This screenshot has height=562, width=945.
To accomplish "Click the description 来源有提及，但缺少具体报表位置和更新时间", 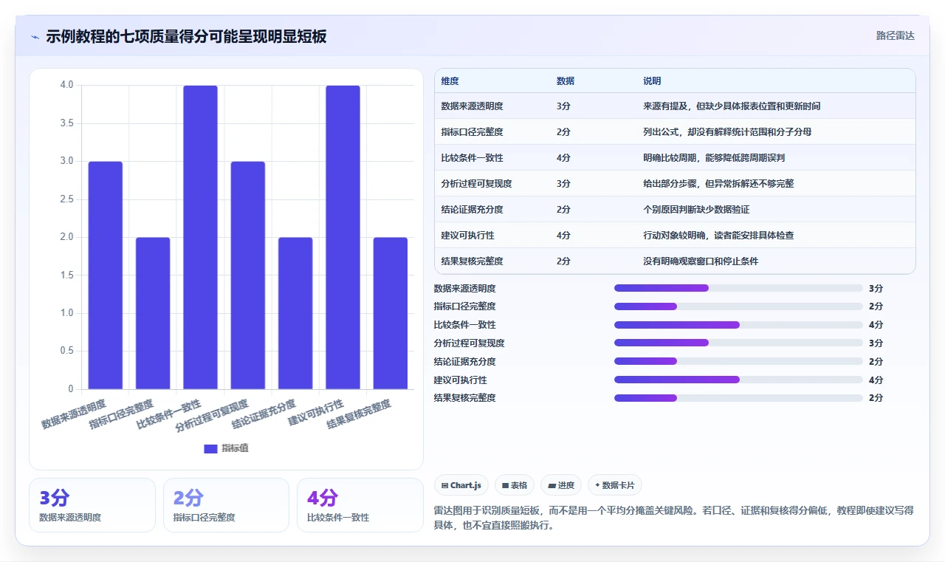I will tap(732, 106).
